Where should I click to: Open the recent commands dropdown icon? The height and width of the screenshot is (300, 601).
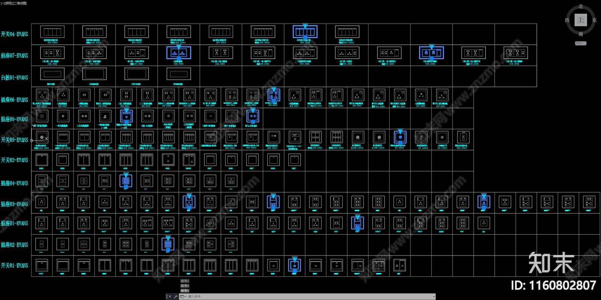pos(183,297)
